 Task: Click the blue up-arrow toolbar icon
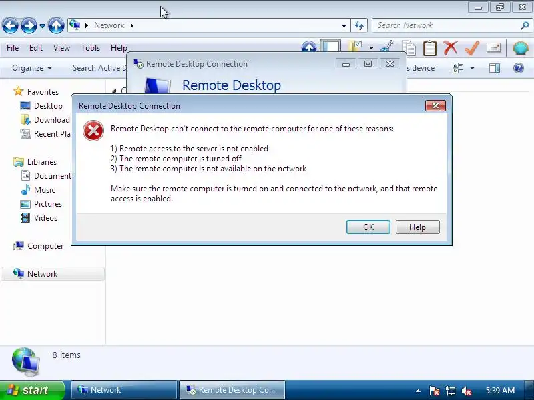309,47
